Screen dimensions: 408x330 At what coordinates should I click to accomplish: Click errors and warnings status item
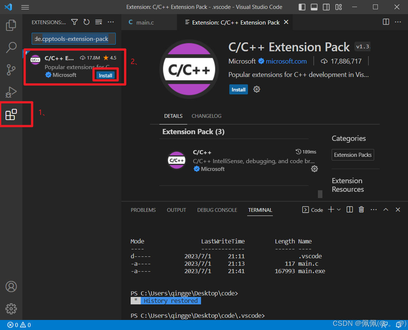tap(19, 325)
